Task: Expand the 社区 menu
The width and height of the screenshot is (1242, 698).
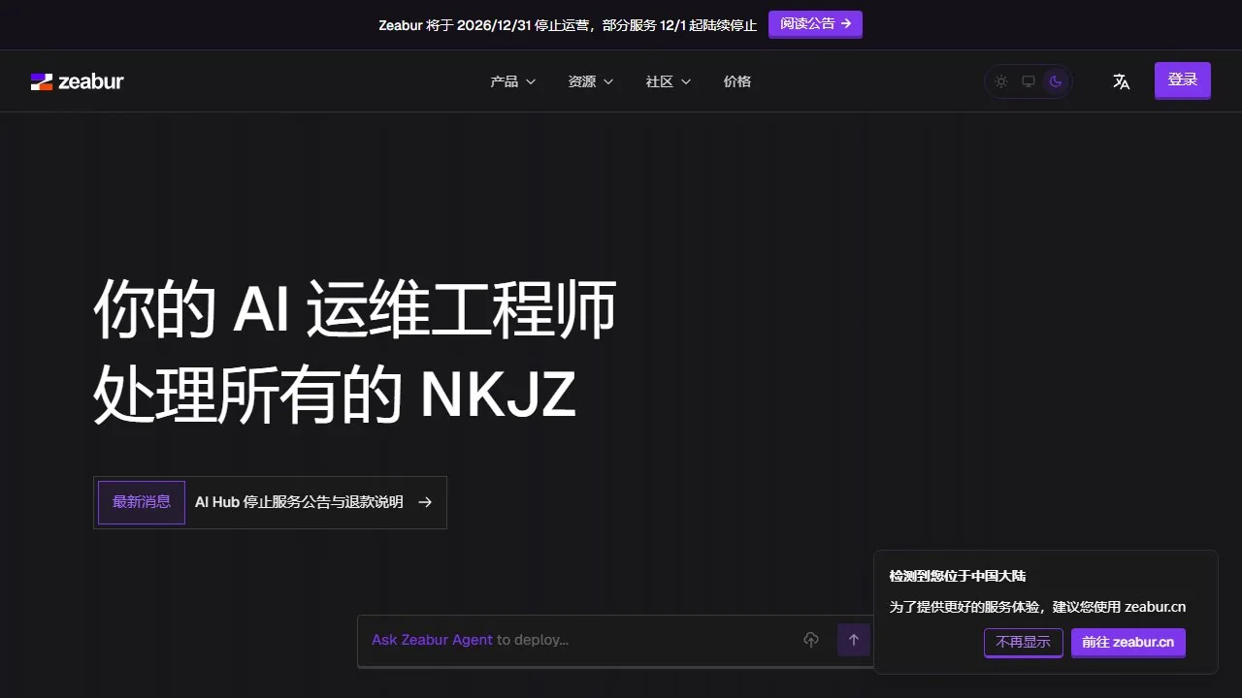Action: pos(668,81)
